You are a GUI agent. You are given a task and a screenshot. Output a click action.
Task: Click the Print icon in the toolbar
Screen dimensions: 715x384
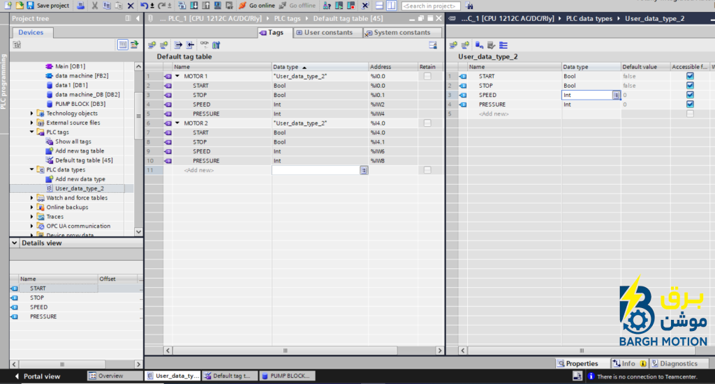pos(80,6)
